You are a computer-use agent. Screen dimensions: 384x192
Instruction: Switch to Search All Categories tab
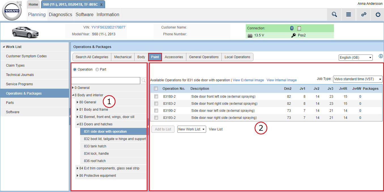click(92, 57)
